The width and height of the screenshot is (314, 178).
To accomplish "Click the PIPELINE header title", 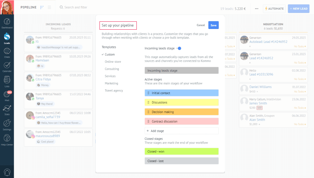I will pos(28,7).
